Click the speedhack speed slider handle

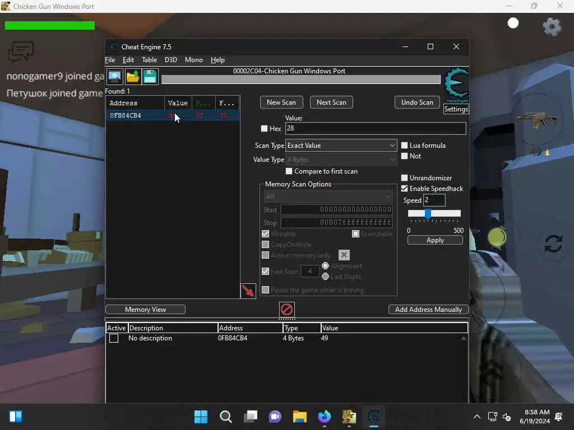click(428, 213)
